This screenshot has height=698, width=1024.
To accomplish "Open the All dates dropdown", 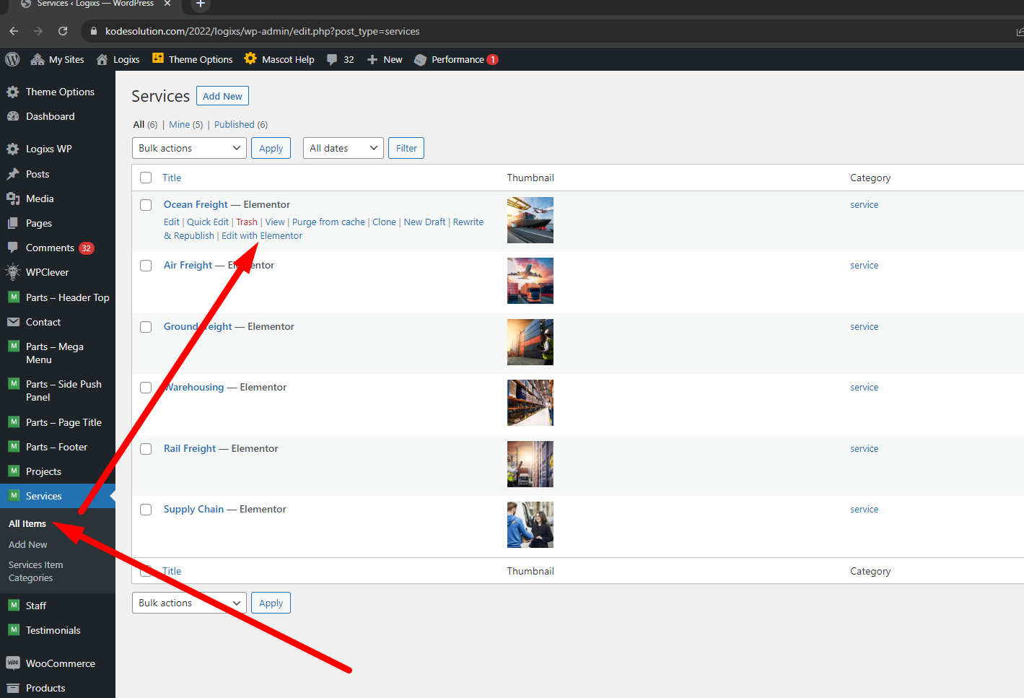I will pyautogui.click(x=343, y=148).
